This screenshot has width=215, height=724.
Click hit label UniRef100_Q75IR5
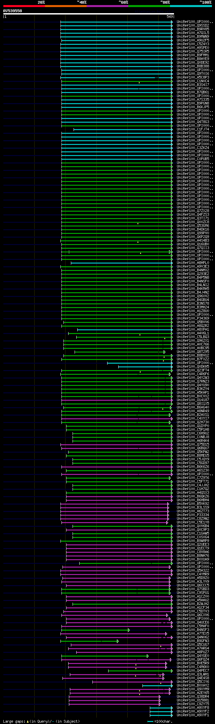point(193,51)
